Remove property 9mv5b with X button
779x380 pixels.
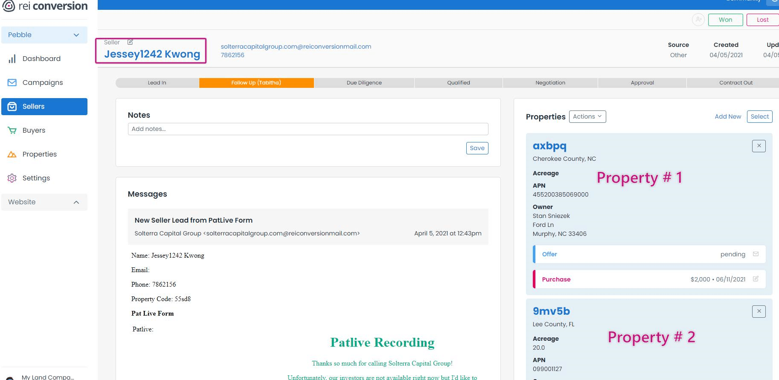click(759, 311)
